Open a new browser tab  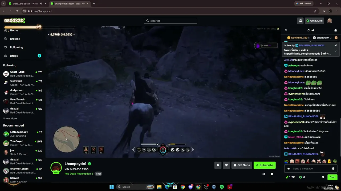click(94, 4)
